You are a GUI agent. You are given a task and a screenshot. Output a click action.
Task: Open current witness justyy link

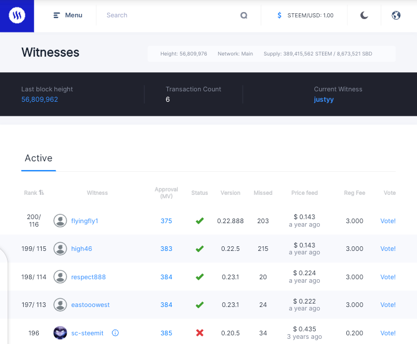point(324,99)
